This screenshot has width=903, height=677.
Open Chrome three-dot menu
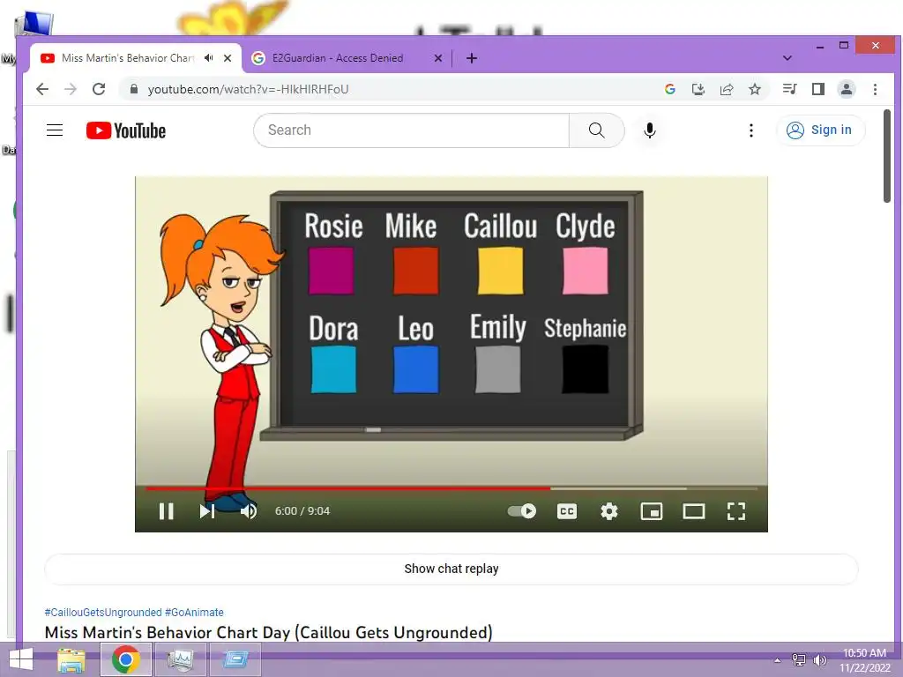[875, 89]
